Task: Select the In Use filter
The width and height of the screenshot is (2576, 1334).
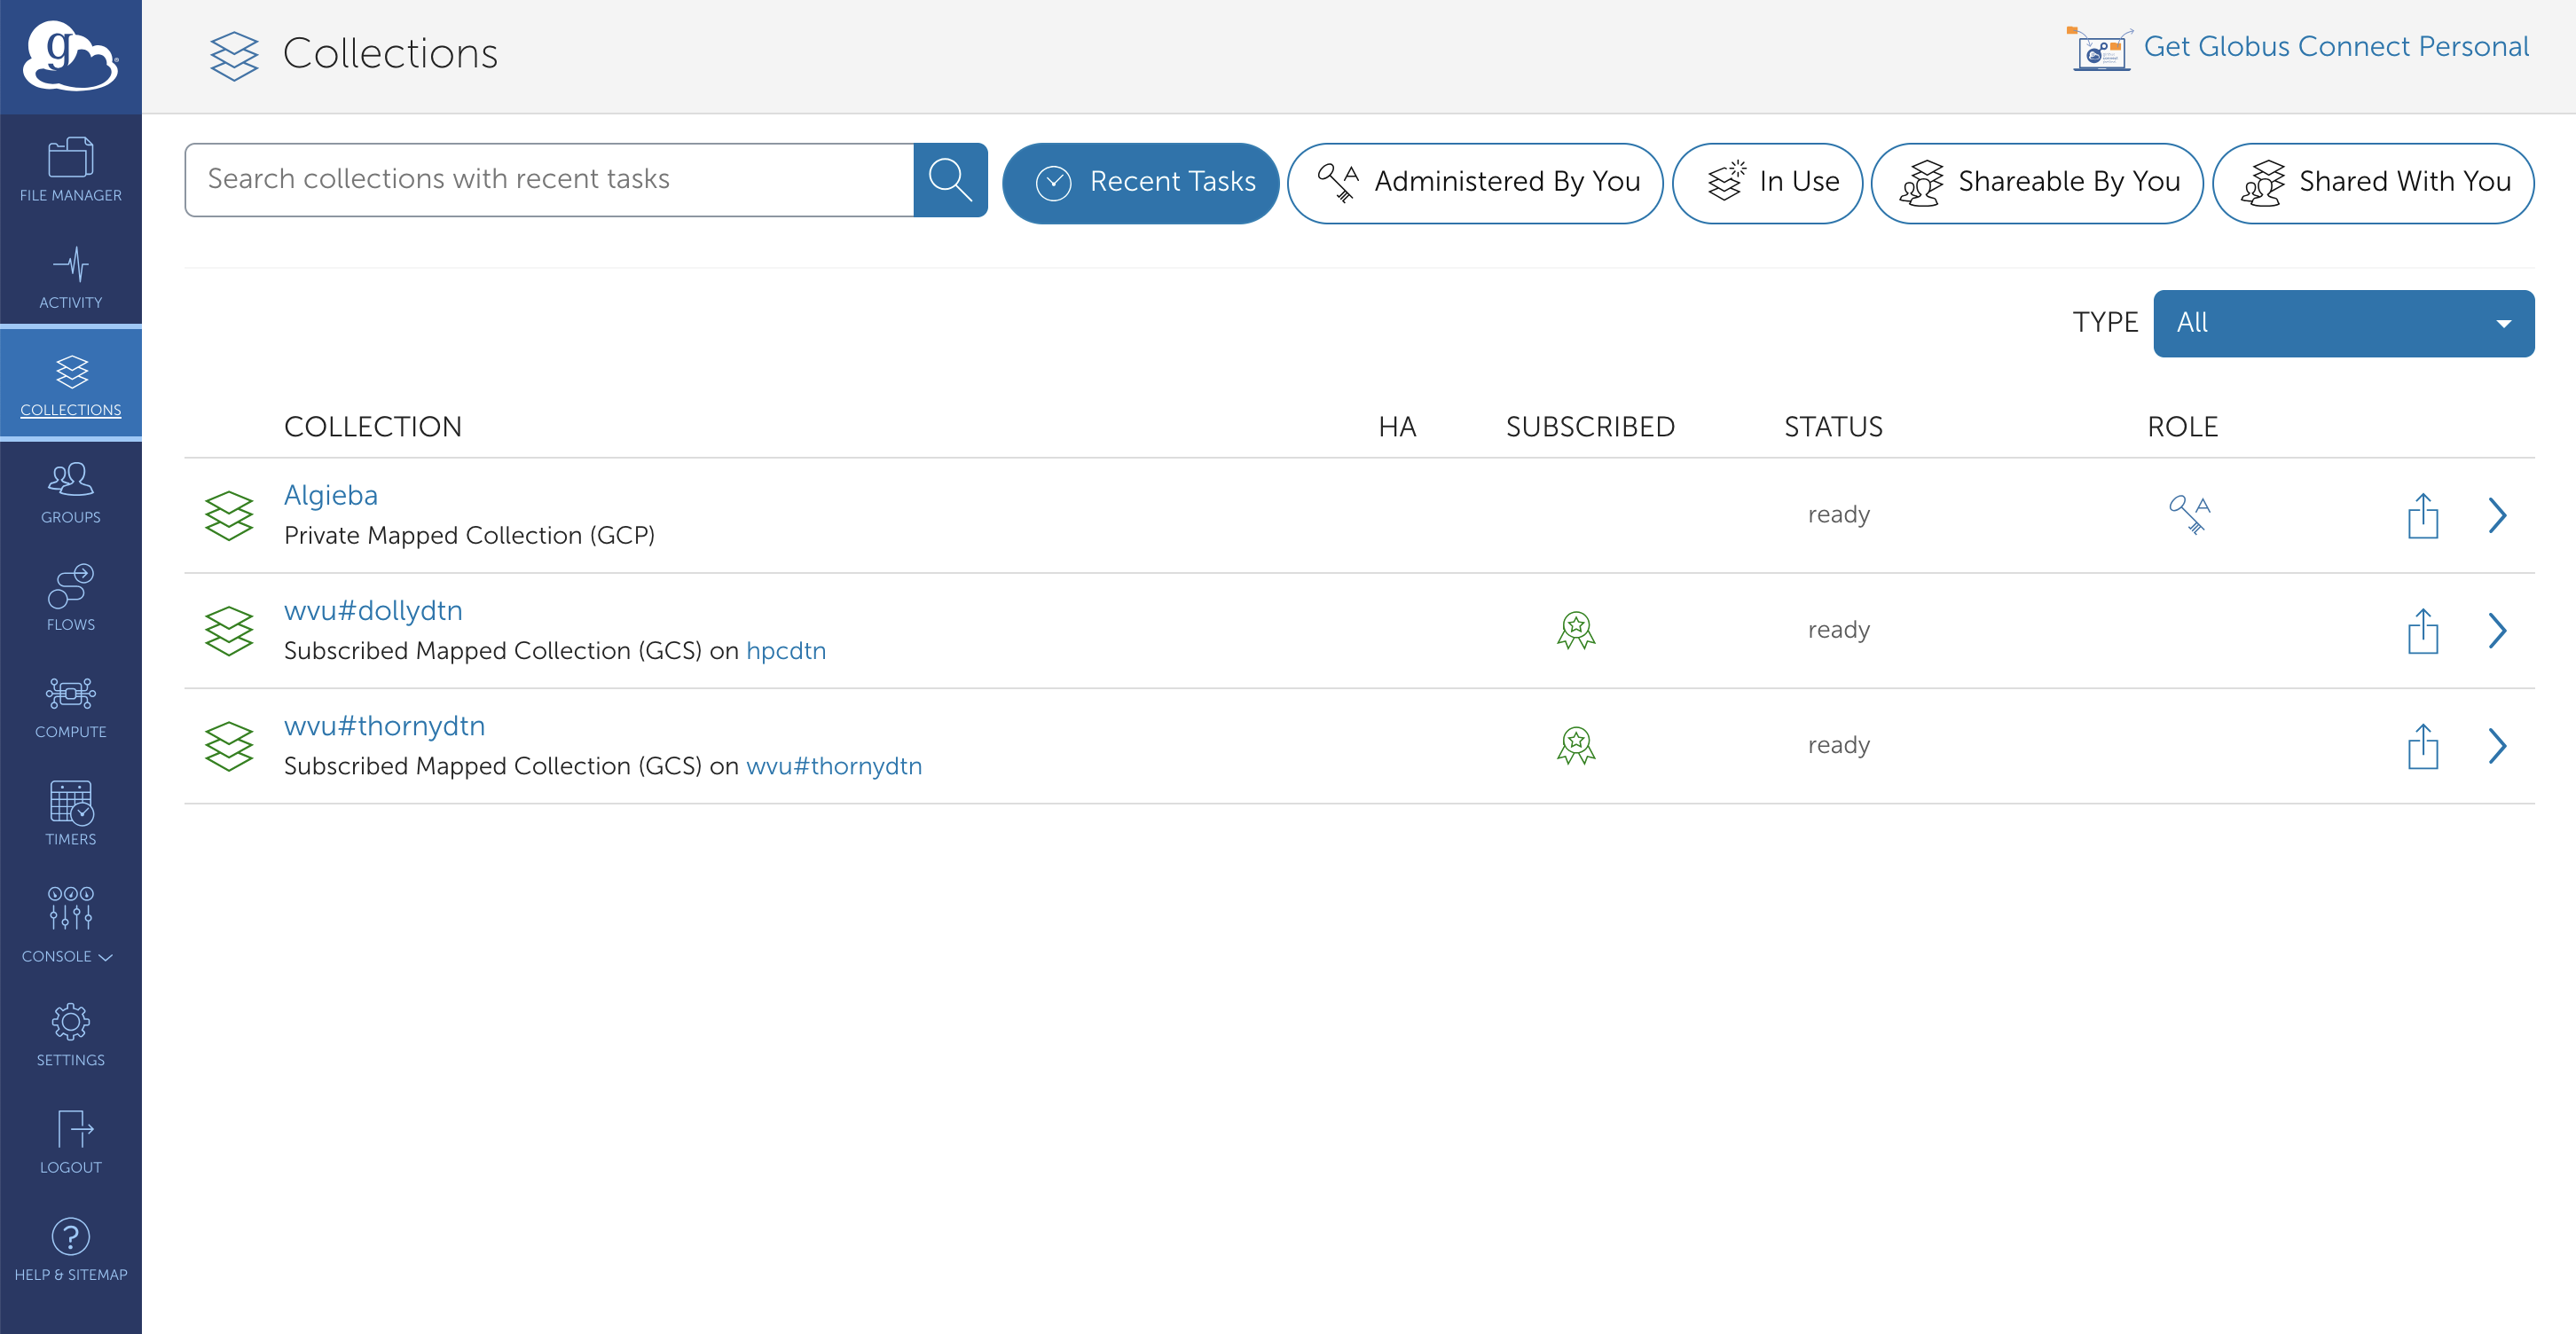Action: click(1767, 183)
